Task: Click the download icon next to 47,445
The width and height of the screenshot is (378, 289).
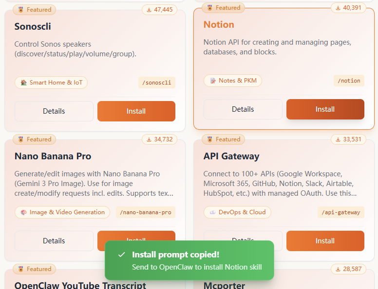Action: (149, 10)
